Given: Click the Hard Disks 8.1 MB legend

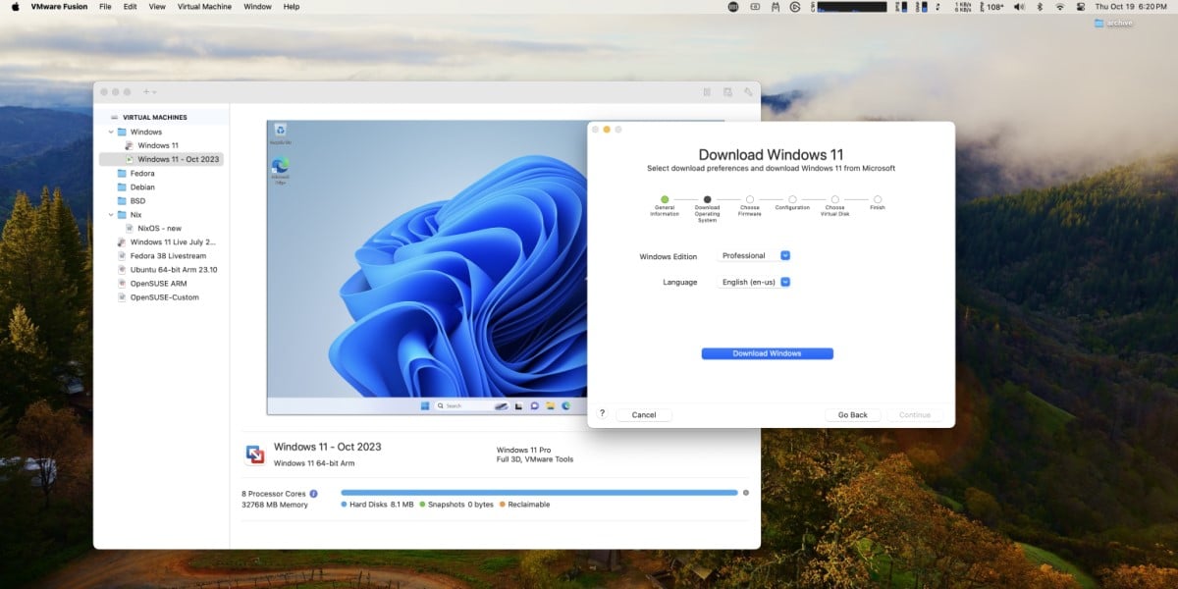Looking at the screenshot, I should 377,505.
